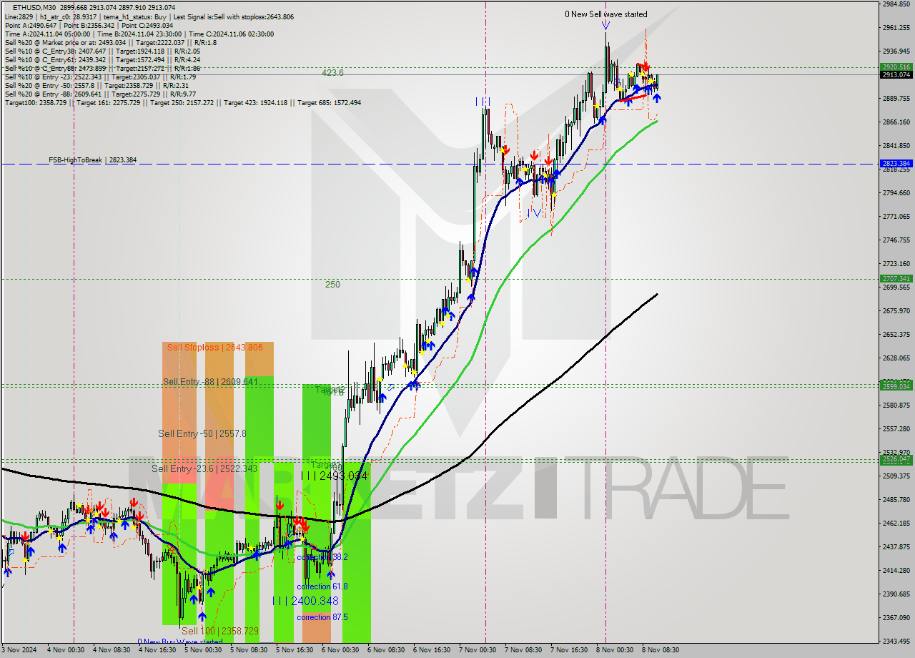Select the '5 Nov 00:30' time label
Image resolution: width=915 pixels, height=658 pixels.
click(202, 650)
